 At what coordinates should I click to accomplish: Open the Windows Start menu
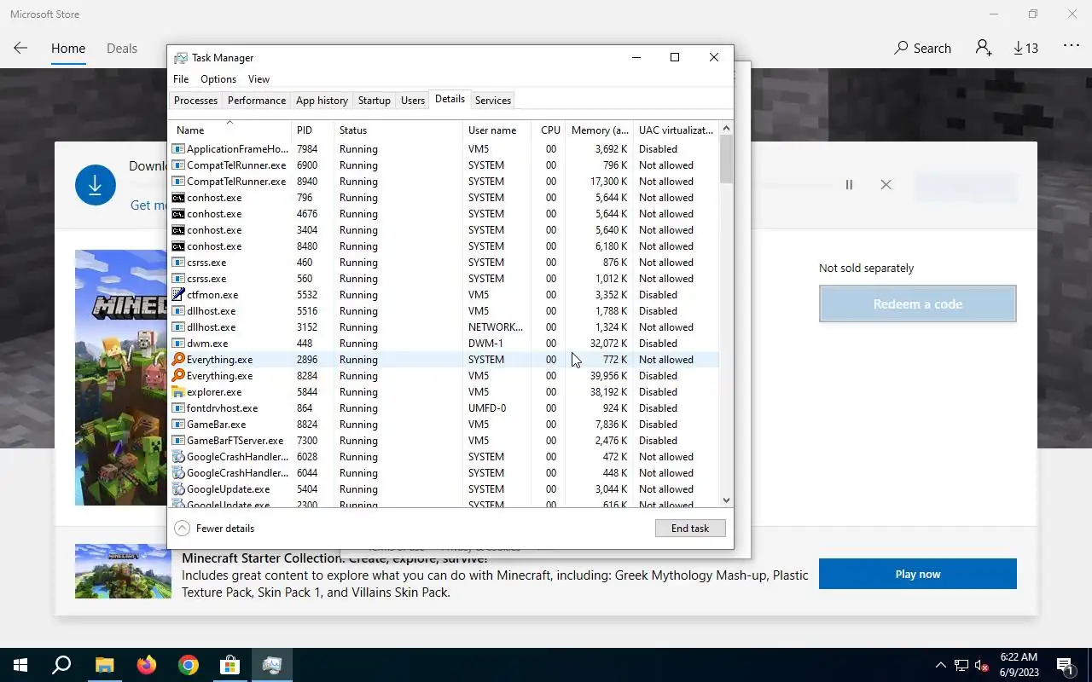point(20,665)
